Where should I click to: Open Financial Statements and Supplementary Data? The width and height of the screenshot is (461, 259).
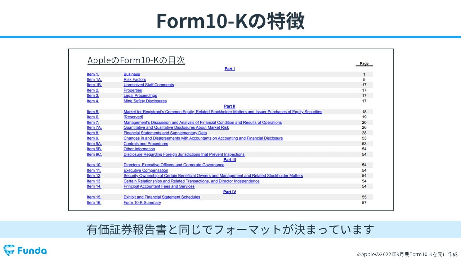pyautogui.click(x=165, y=133)
